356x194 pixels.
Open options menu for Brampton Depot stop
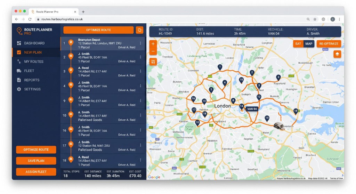[140, 43]
